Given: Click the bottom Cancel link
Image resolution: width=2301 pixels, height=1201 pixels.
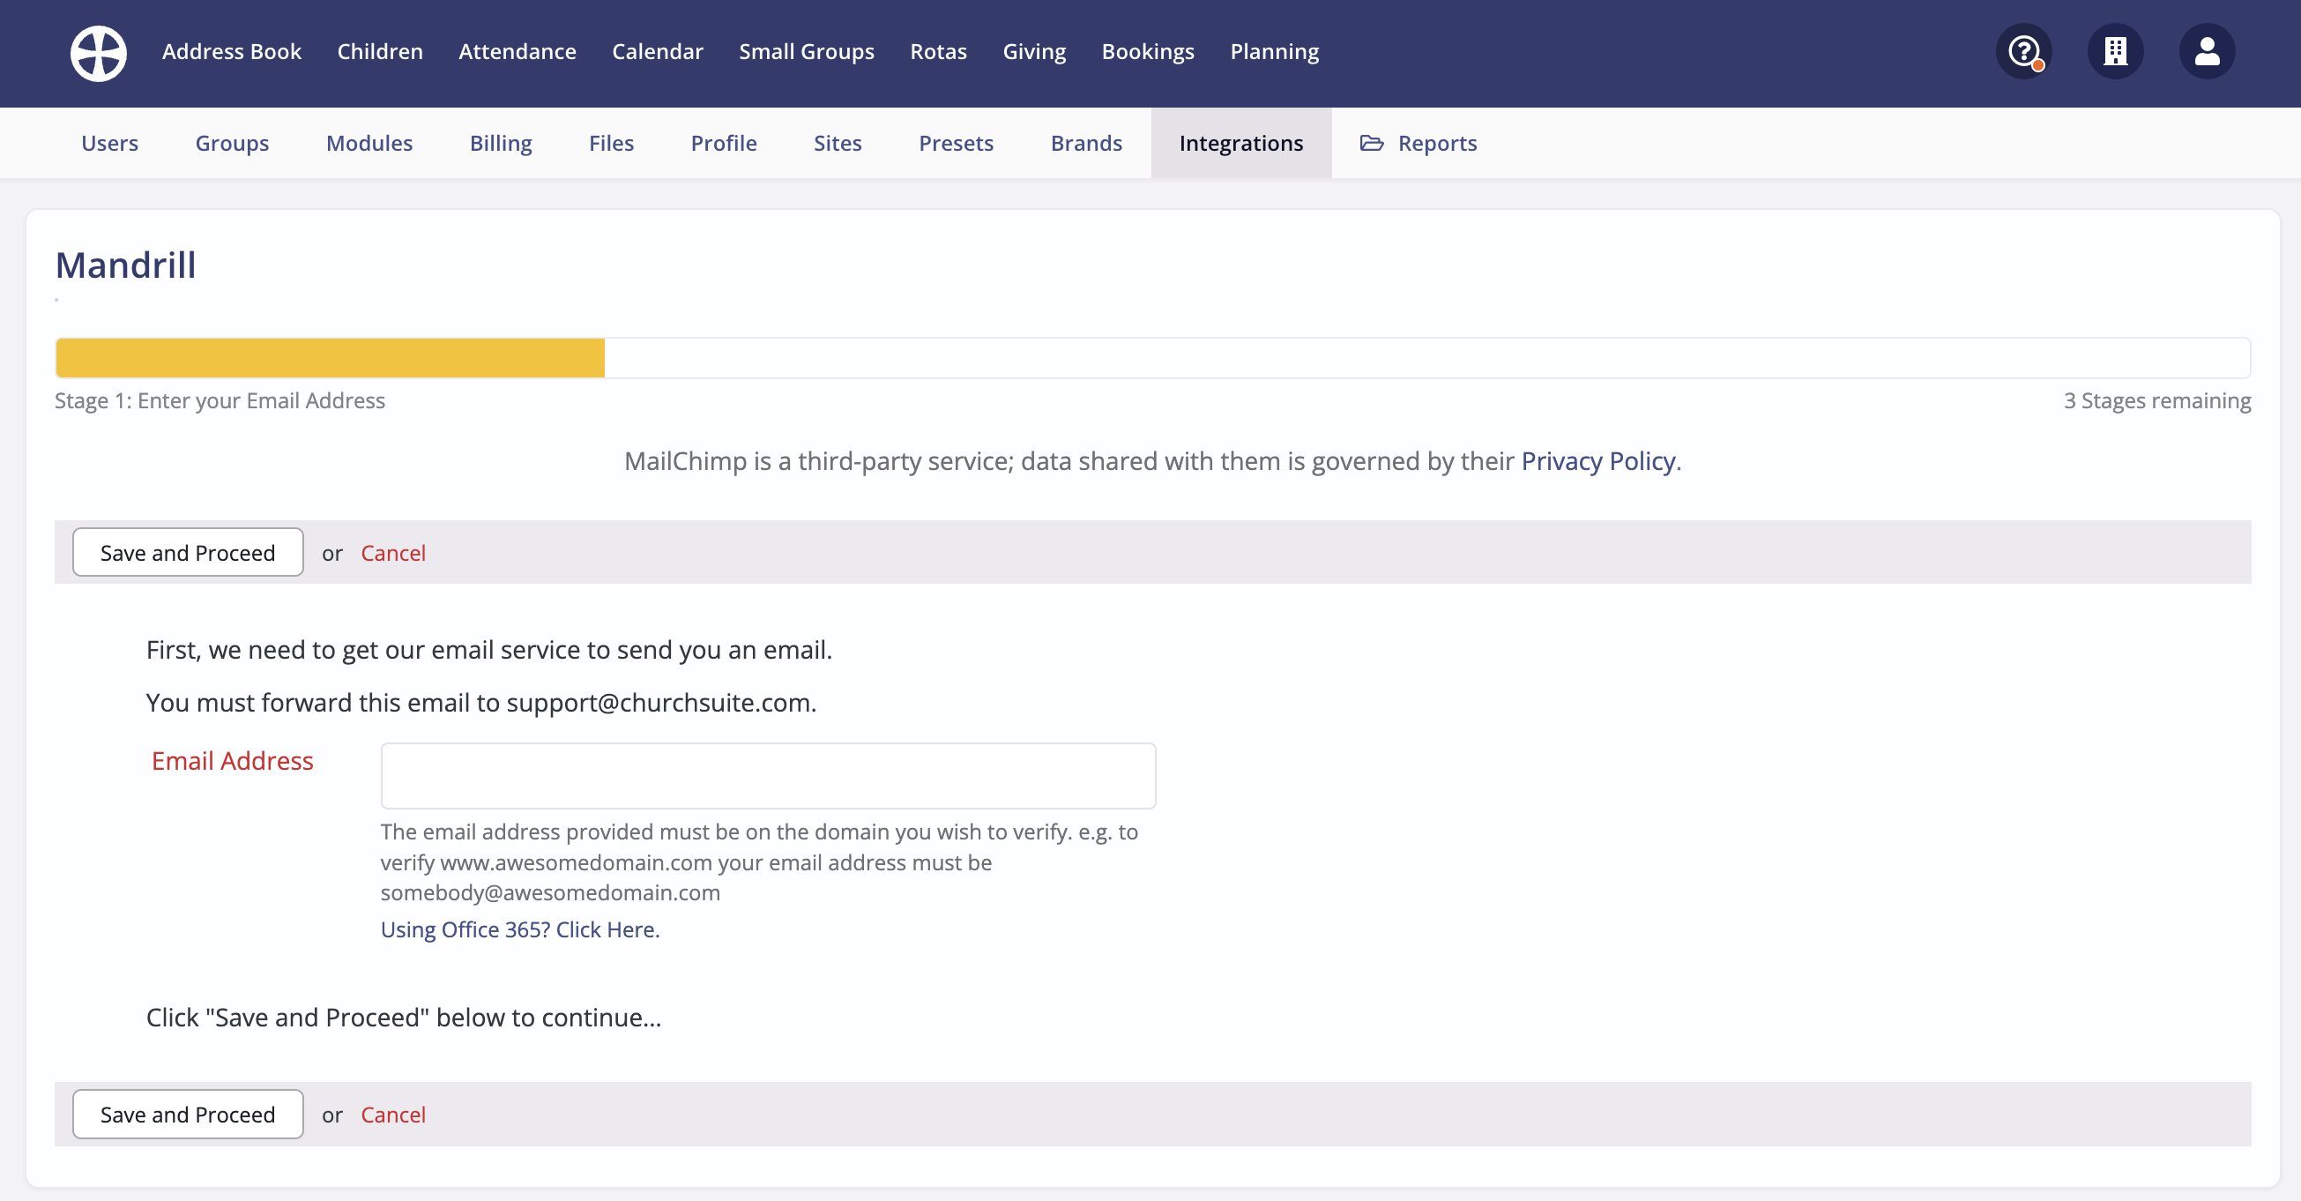Looking at the screenshot, I should [x=392, y=1115].
